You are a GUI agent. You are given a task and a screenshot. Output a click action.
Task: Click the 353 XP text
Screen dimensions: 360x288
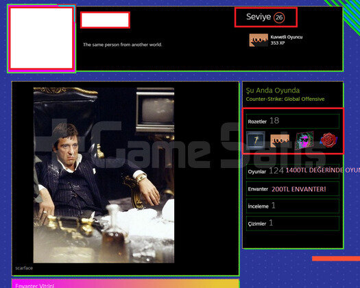(278, 43)
